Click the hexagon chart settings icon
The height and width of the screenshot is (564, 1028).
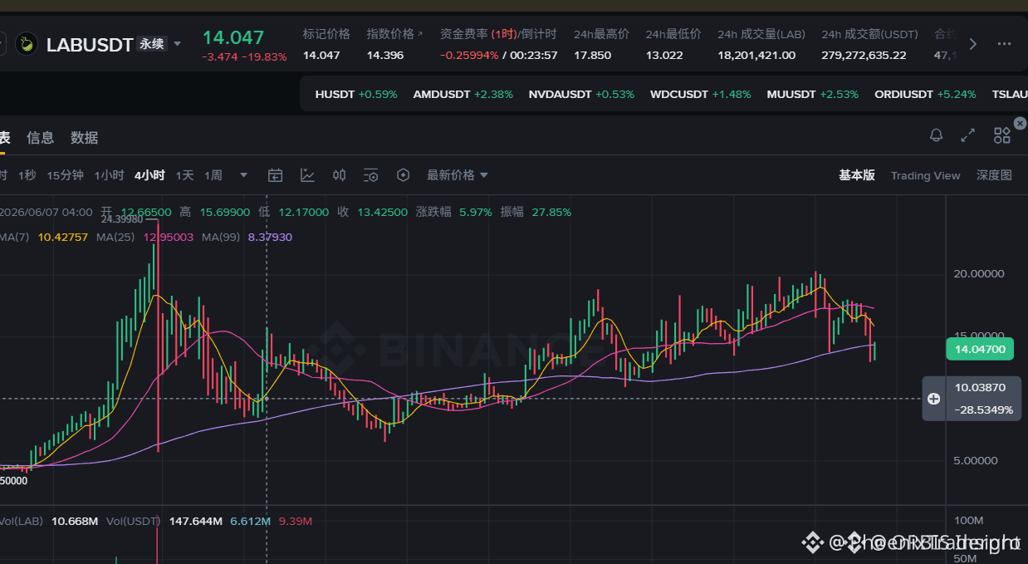tap(404, 175)
